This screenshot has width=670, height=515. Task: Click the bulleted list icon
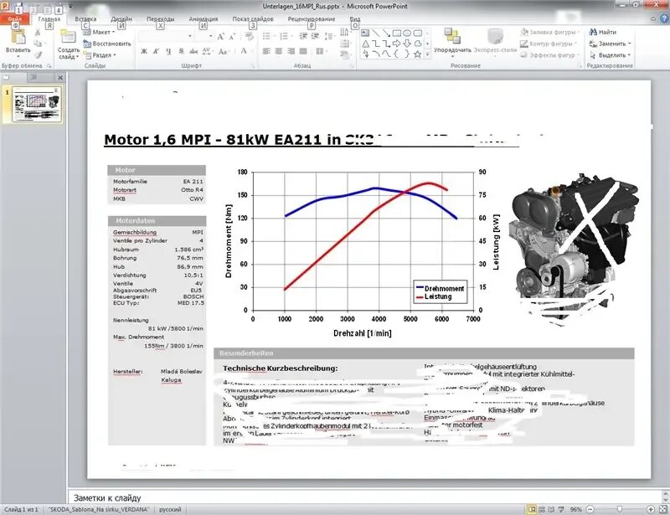coord(267,36)
